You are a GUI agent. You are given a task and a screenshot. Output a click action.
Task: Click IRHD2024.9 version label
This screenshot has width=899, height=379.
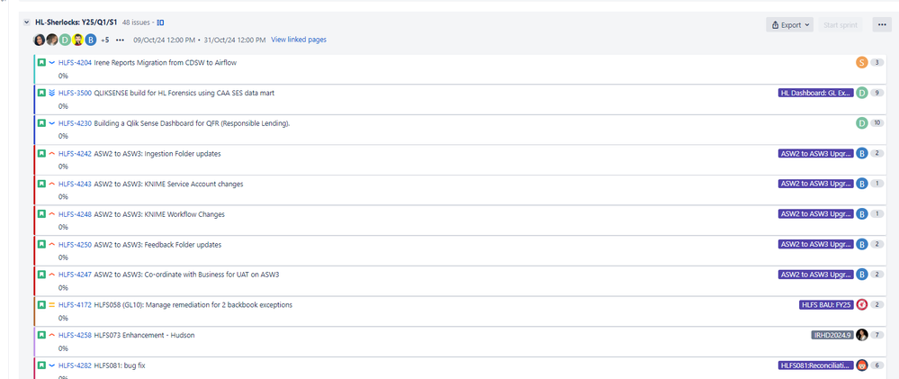tap(832, 335)
